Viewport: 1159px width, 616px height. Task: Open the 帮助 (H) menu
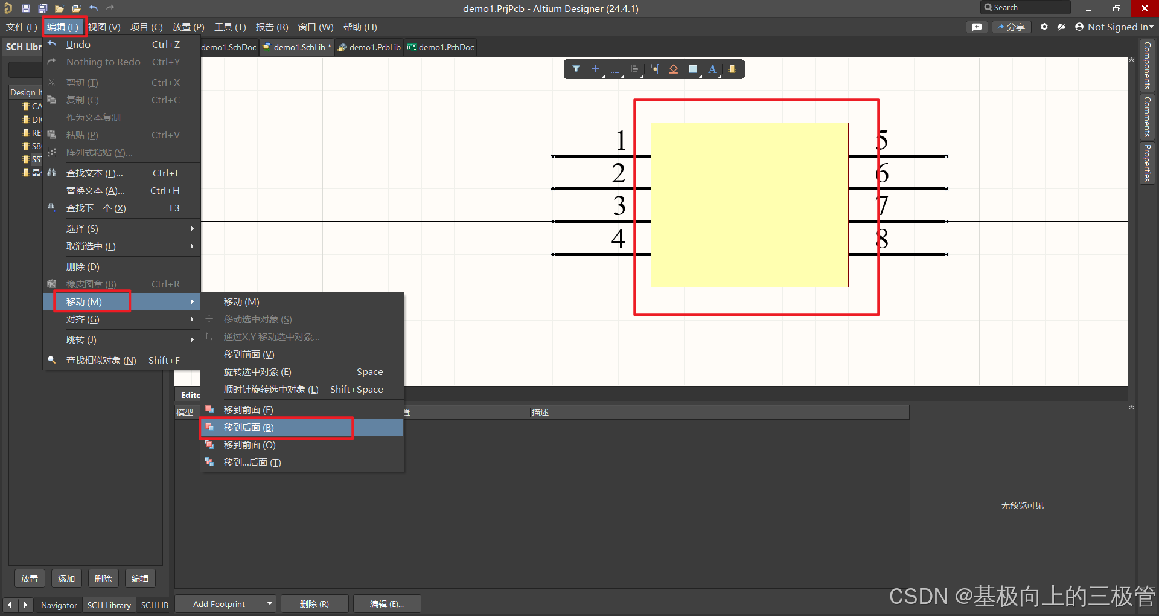(360, 27)
